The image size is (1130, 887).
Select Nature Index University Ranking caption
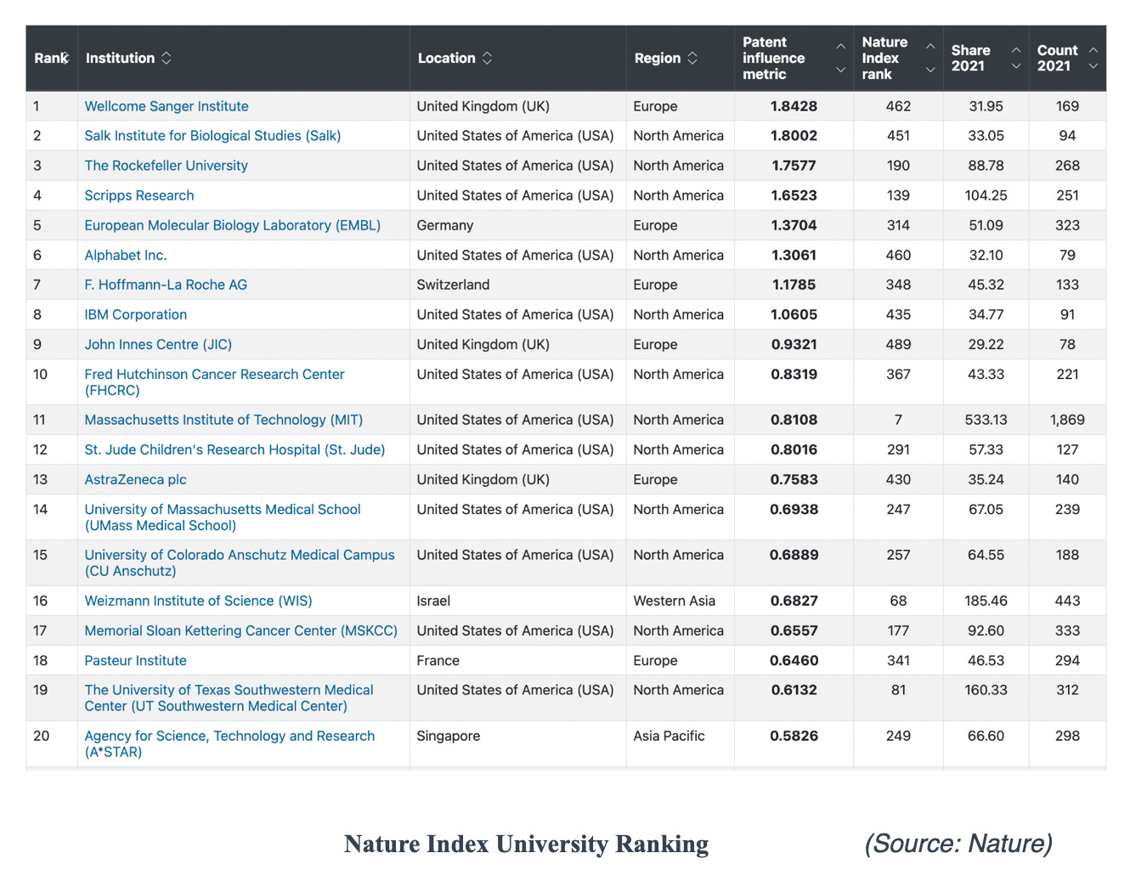coord(526,844)
